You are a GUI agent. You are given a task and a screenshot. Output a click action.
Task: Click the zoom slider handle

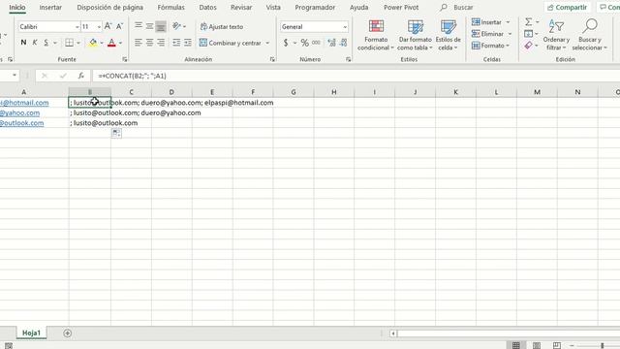603,346
